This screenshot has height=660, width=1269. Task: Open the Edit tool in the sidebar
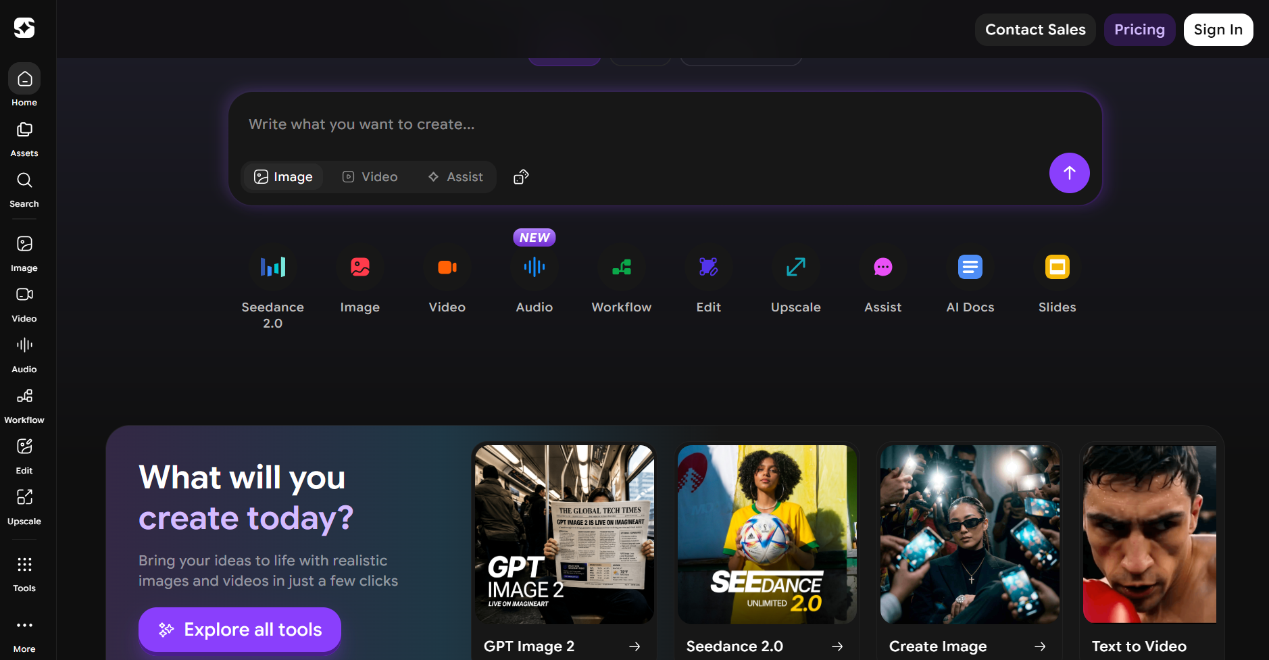click(x=24, y=455)
